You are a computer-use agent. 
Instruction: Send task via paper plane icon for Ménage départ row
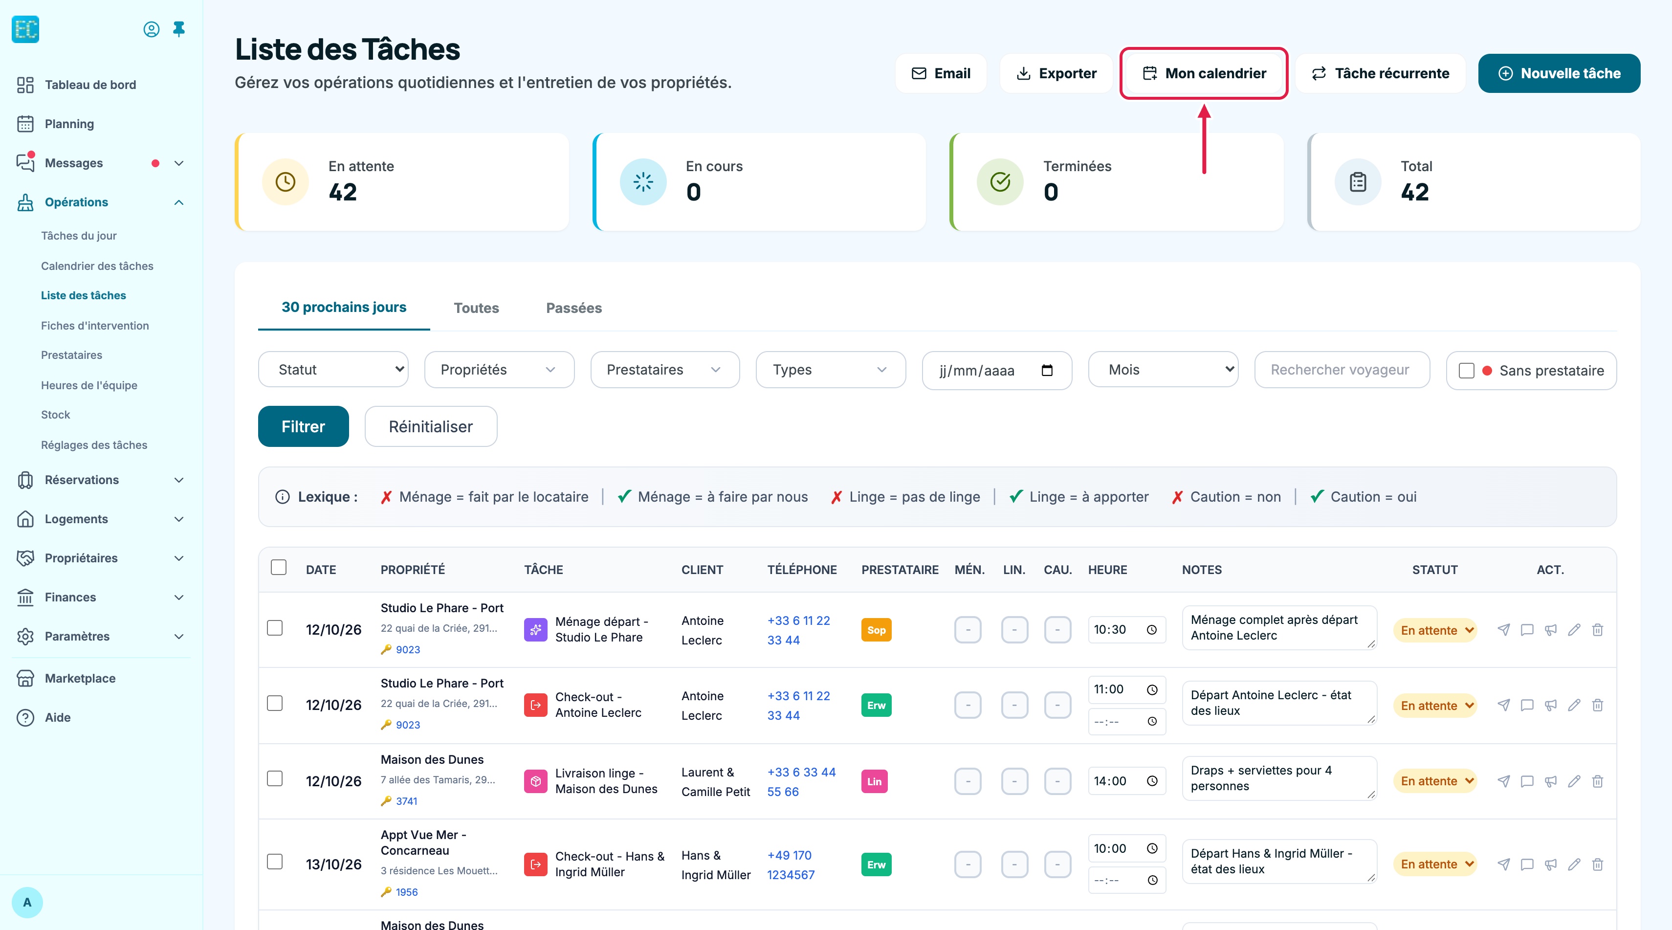coord(1503,629)
